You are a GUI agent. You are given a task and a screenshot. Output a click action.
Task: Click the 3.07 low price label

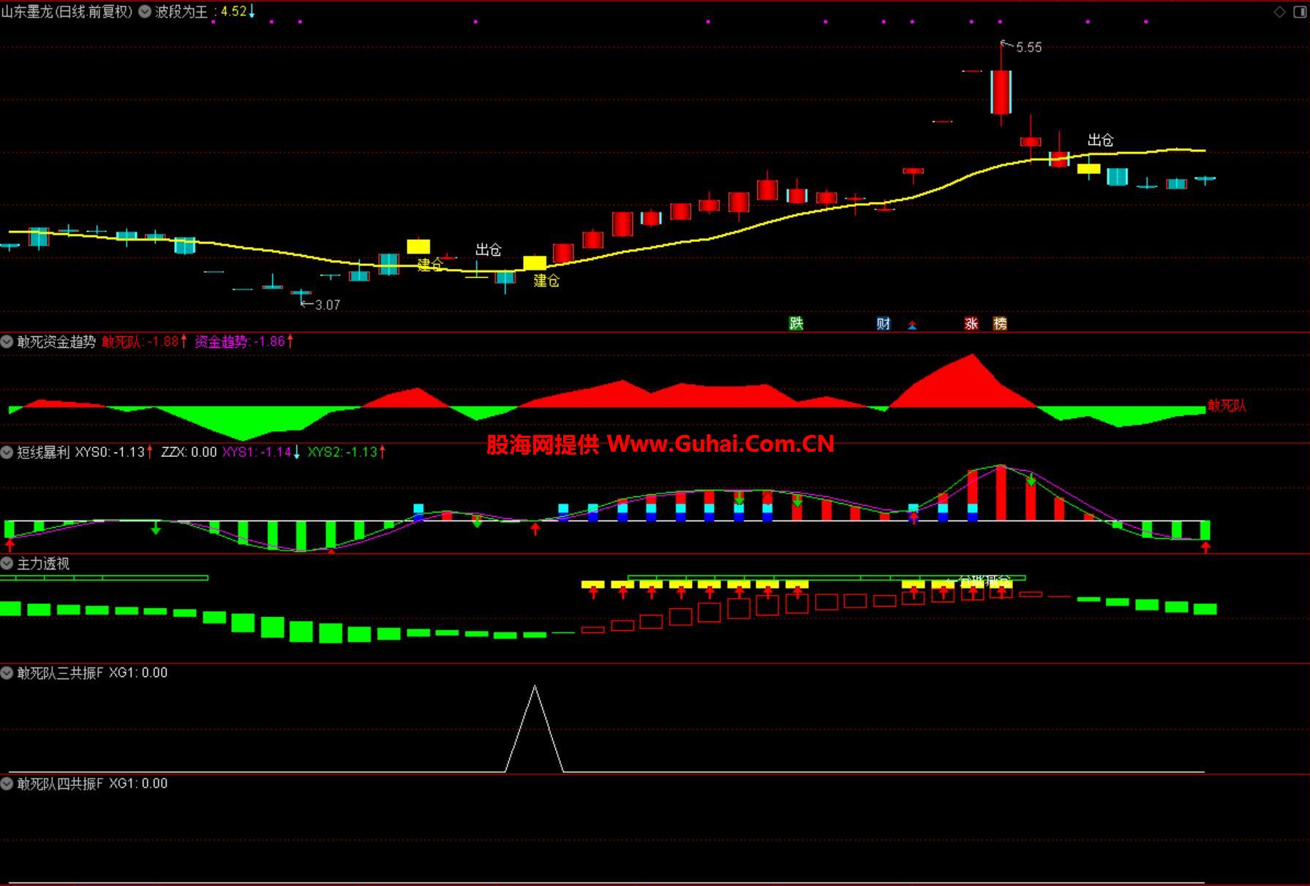coord(327,305)
